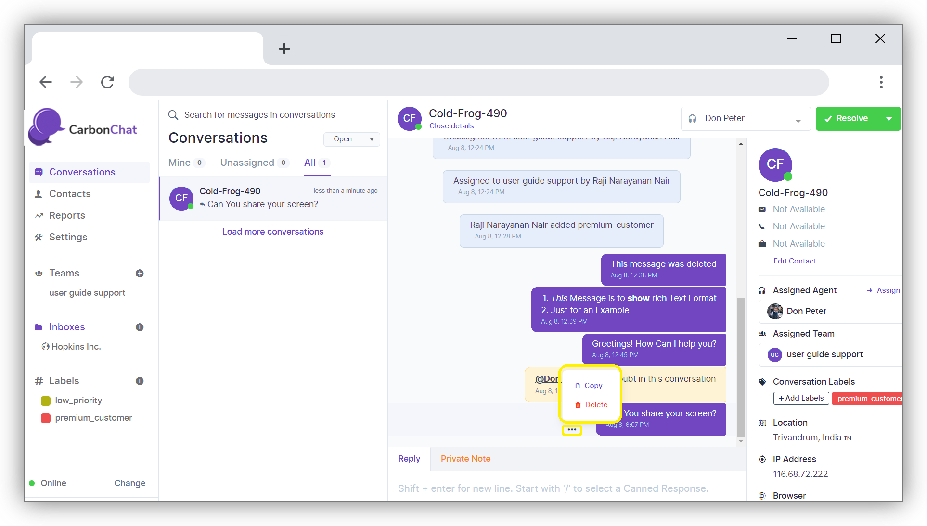Click the add team plus icon
927x526 pixels.
[140, 273]
